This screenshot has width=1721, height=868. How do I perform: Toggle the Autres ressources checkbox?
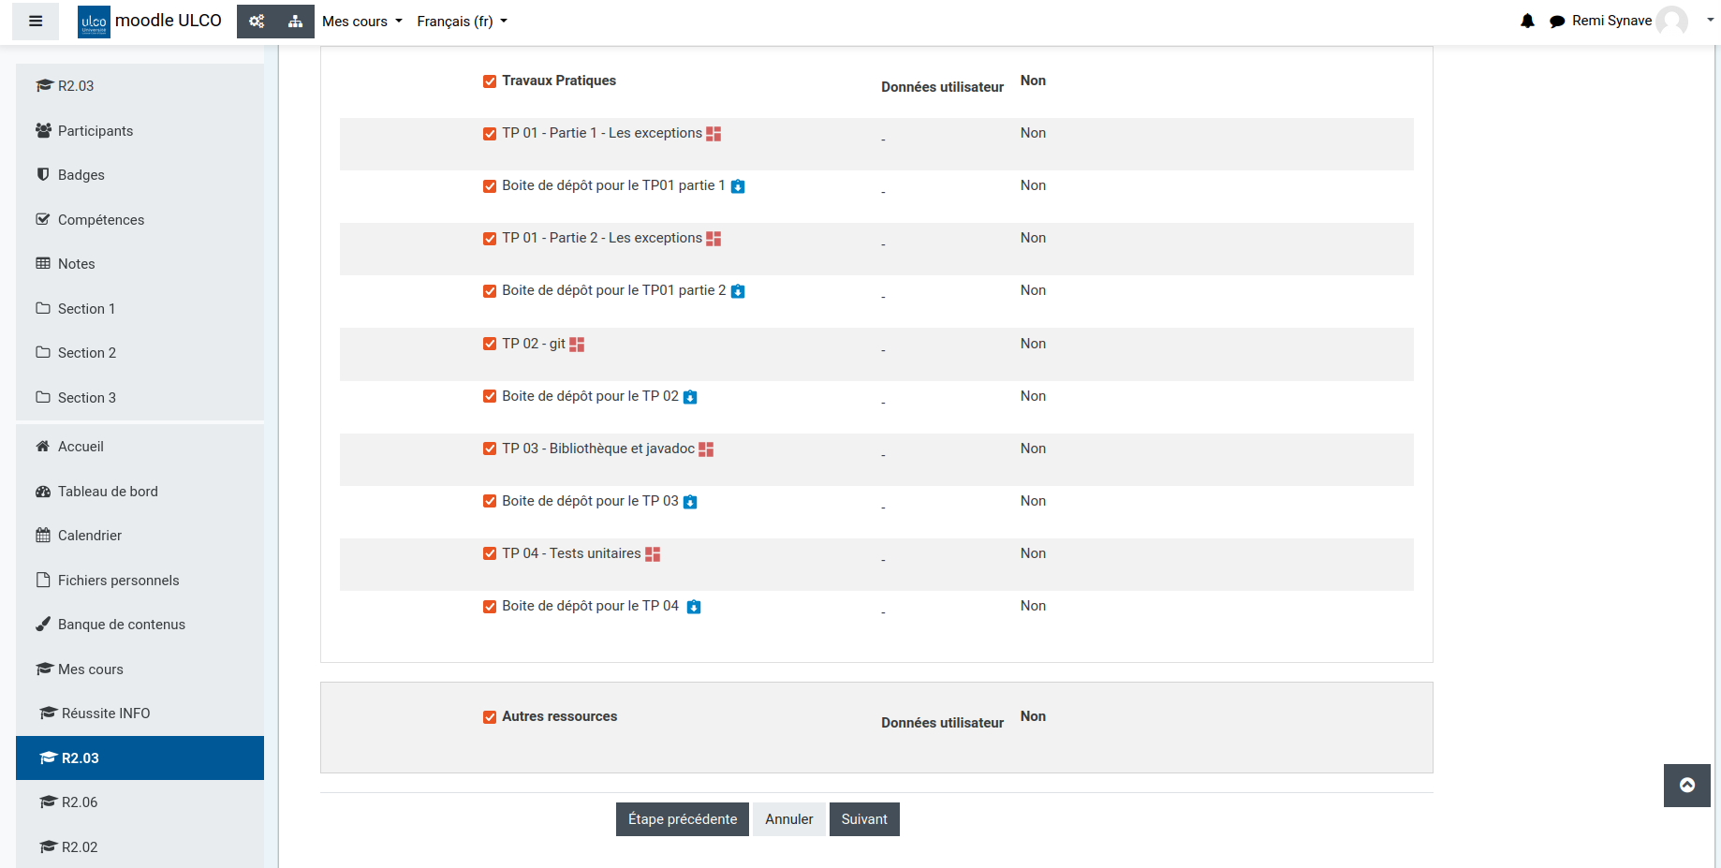[490, 717]
